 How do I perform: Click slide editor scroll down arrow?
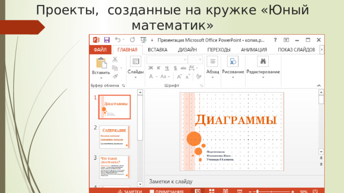click(x=321, y=152)
